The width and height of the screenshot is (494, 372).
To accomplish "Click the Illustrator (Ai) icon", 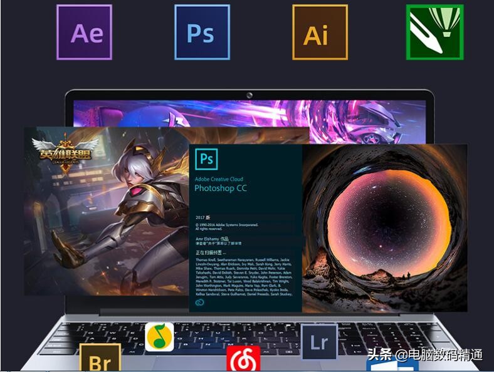I will pyautogui.click(x=320, y=32).
